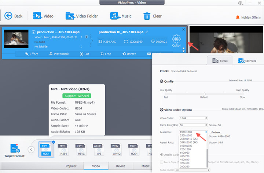
Task: Choose 640x960 resolution
Action: pyautogui.click(x=185, y=153)
